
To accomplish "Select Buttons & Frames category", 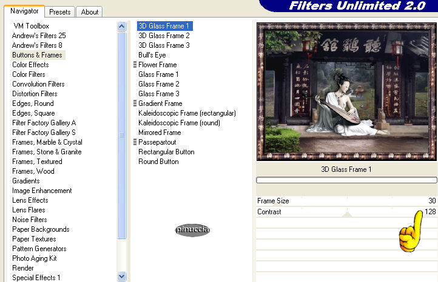I will pyautogui.click(x=37, y=55).
